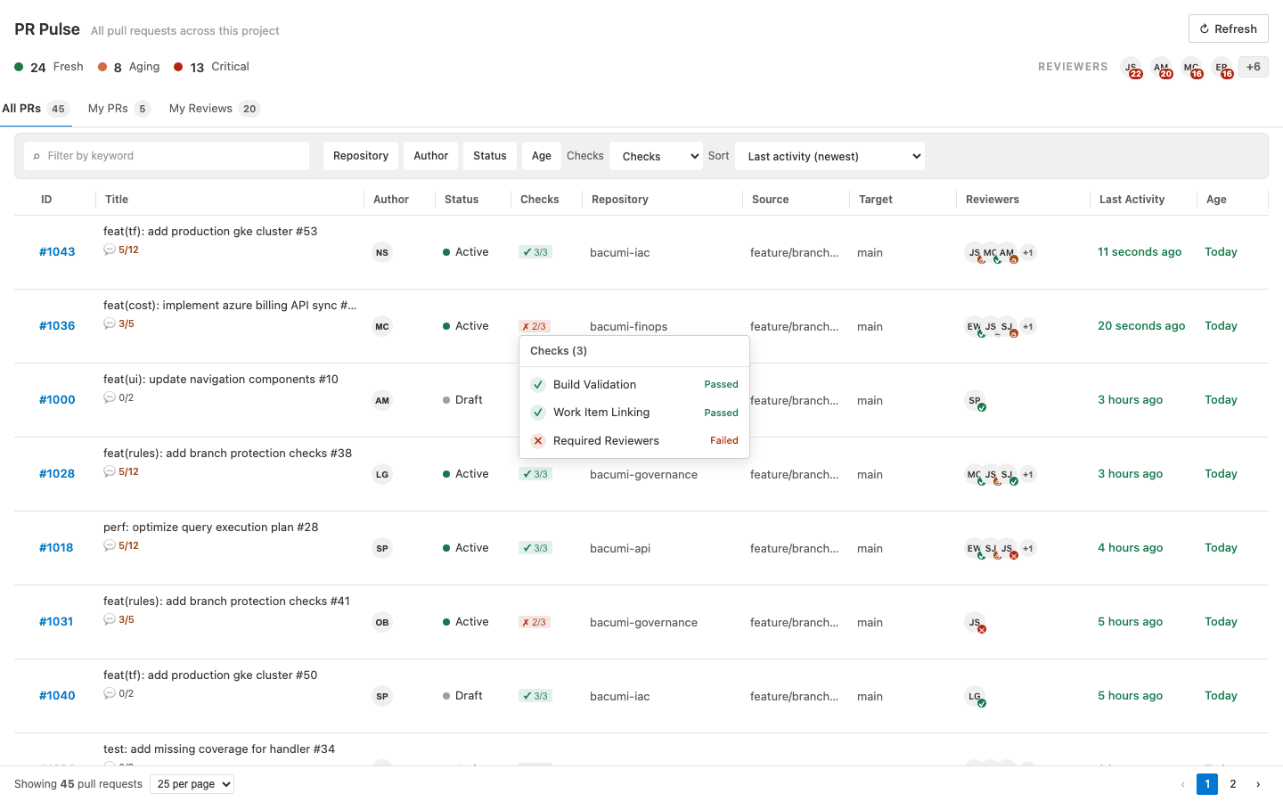Switch to the My Reviews tab
This screenshot has width=1283, height=802.
click(x=214, y=109)
